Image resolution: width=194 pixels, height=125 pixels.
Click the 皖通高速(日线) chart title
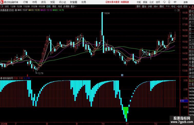(7, 10)
